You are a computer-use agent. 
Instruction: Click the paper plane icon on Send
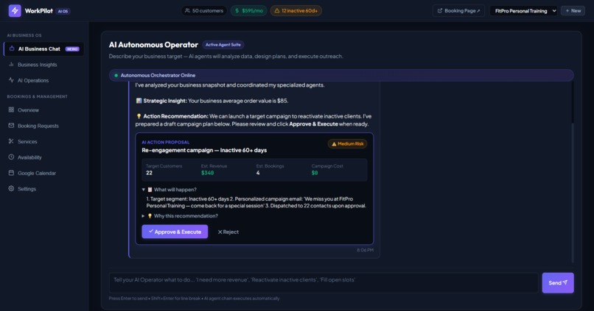565,282
